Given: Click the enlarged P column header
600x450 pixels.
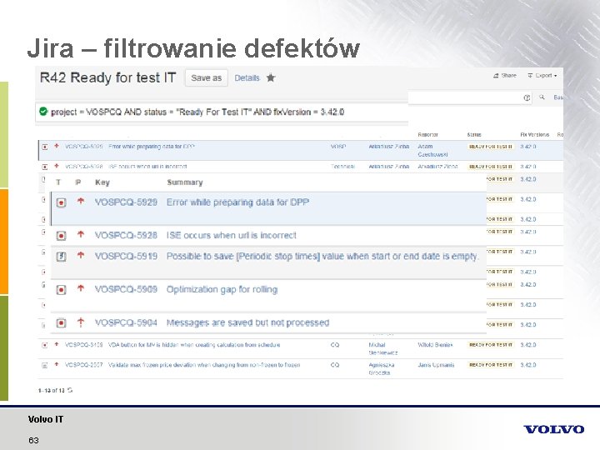Looking at the screenshot, I should pos(78,182).
